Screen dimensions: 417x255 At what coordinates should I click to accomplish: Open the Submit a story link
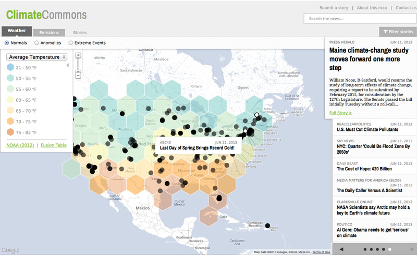pyautogui.click(x=334, y=8)
